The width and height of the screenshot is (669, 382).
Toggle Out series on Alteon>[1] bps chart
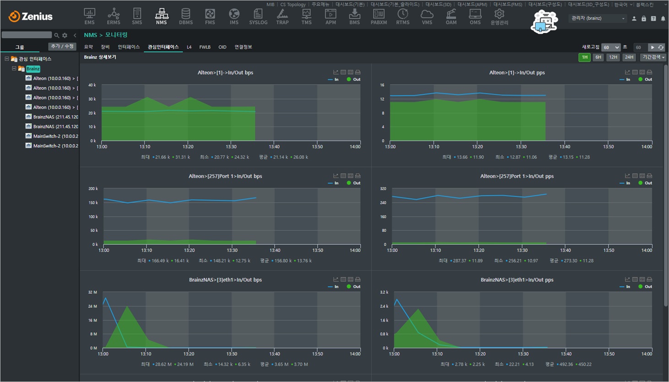353,80
